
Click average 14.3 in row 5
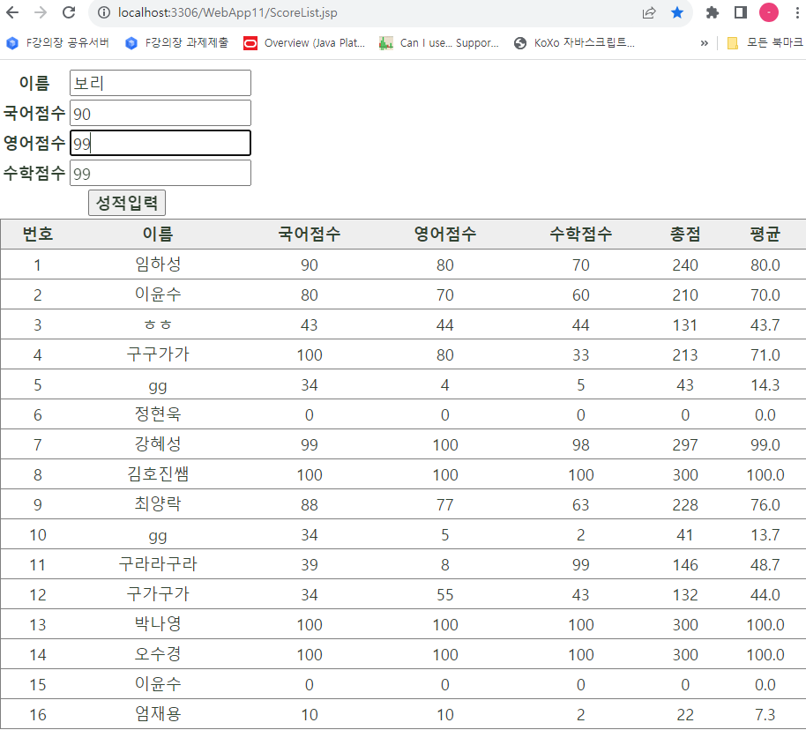[765, 385]
